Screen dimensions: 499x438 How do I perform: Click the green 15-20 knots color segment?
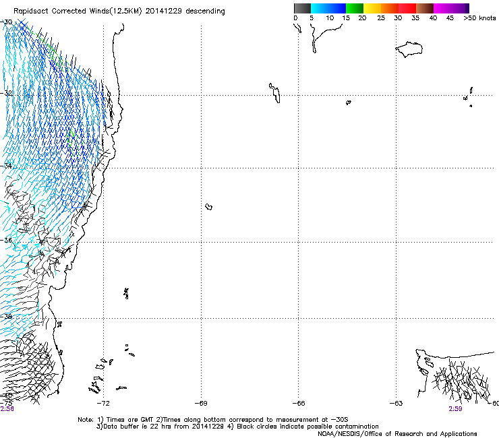click(355, 8)
